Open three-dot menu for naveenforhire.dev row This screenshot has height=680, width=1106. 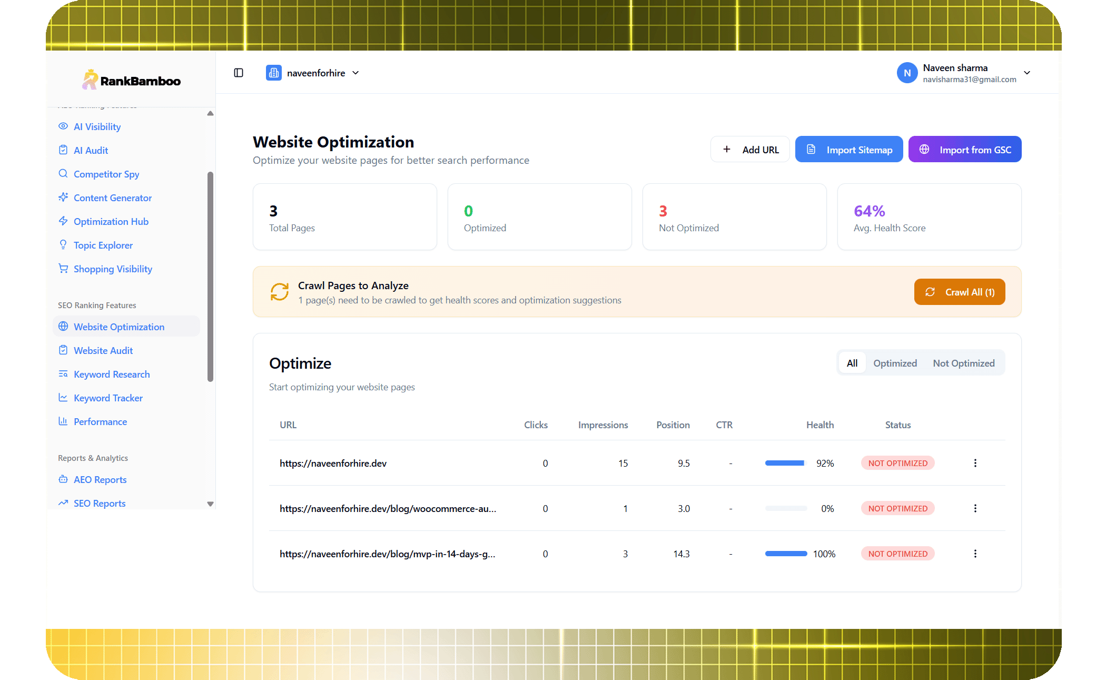pyautogui.click(x=975, y=463)
